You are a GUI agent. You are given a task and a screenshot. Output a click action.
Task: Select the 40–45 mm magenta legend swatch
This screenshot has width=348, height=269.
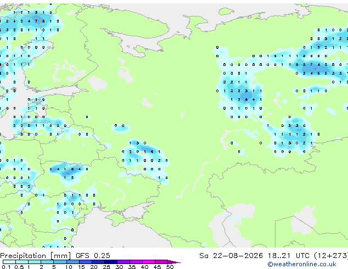click(x=149, y=262)
